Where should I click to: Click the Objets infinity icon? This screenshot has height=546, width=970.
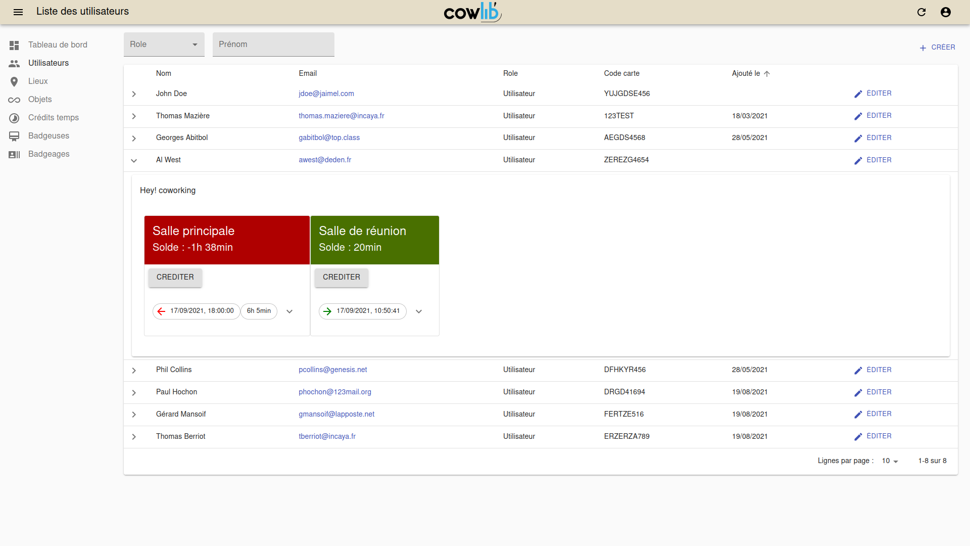[14, 100]
